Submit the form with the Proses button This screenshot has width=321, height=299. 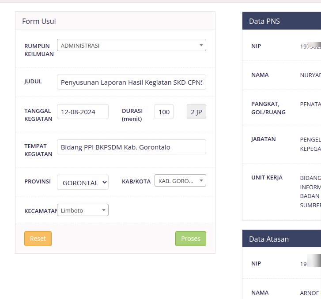tap(190, 239)
